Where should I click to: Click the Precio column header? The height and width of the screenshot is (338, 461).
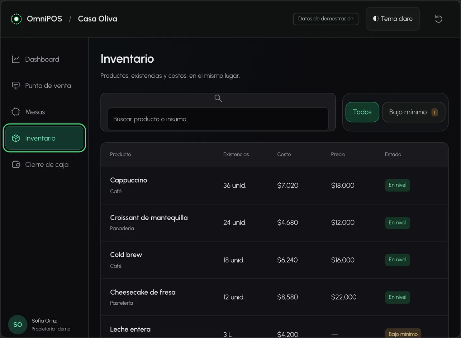338,154
